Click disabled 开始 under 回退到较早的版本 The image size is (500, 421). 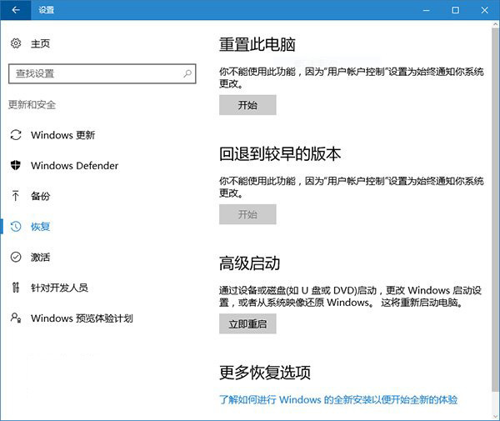coord(247,214)
